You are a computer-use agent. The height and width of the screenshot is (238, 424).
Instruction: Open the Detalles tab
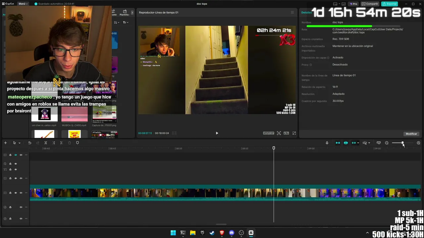click(x=306, y=13)
